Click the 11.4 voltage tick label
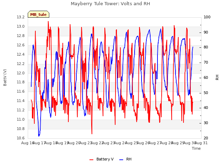 (x=21, y=101)
